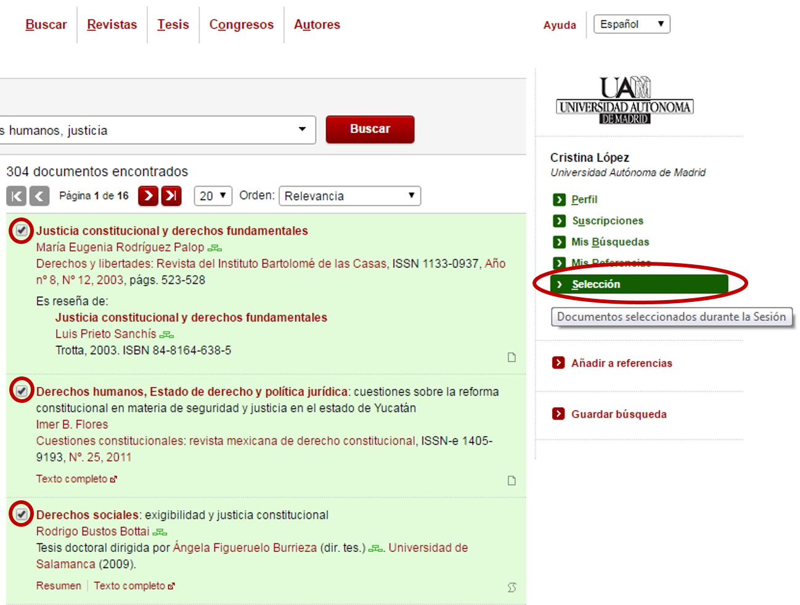
Task: Click the red Buscar search button
Action: [370, 129]
